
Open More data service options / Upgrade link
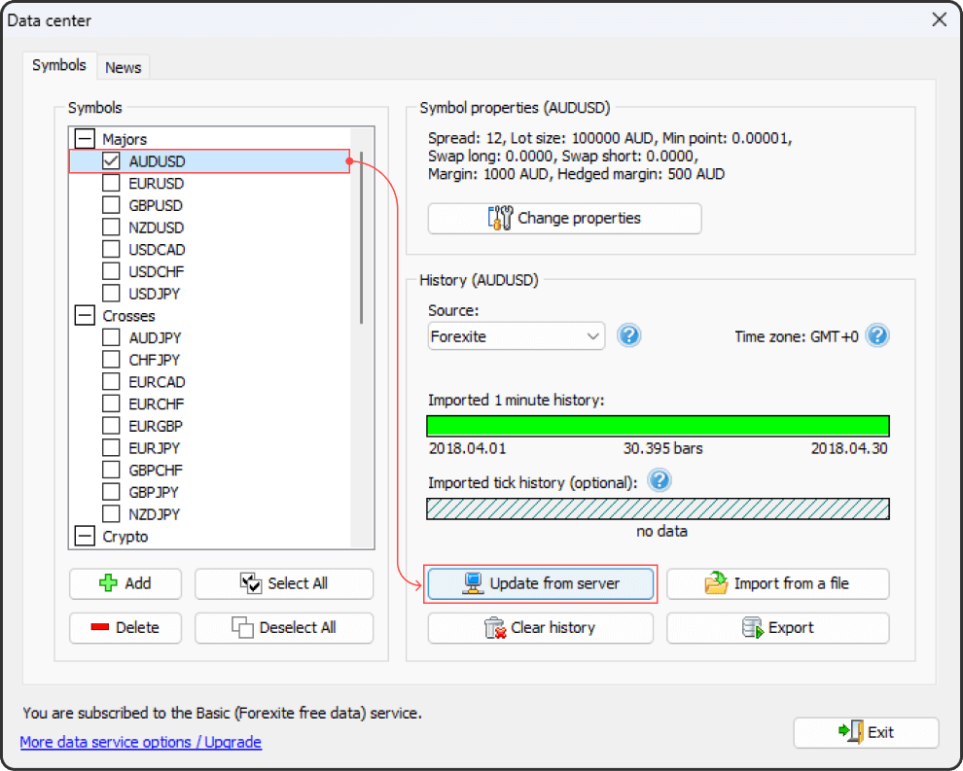[x=141, y=742]
